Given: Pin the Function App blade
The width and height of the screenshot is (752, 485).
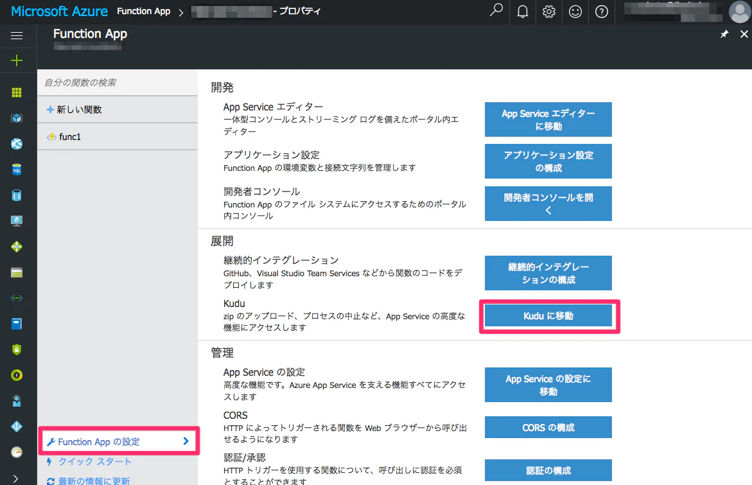Looking at the screenshot, I should click(x=724, y=34).
